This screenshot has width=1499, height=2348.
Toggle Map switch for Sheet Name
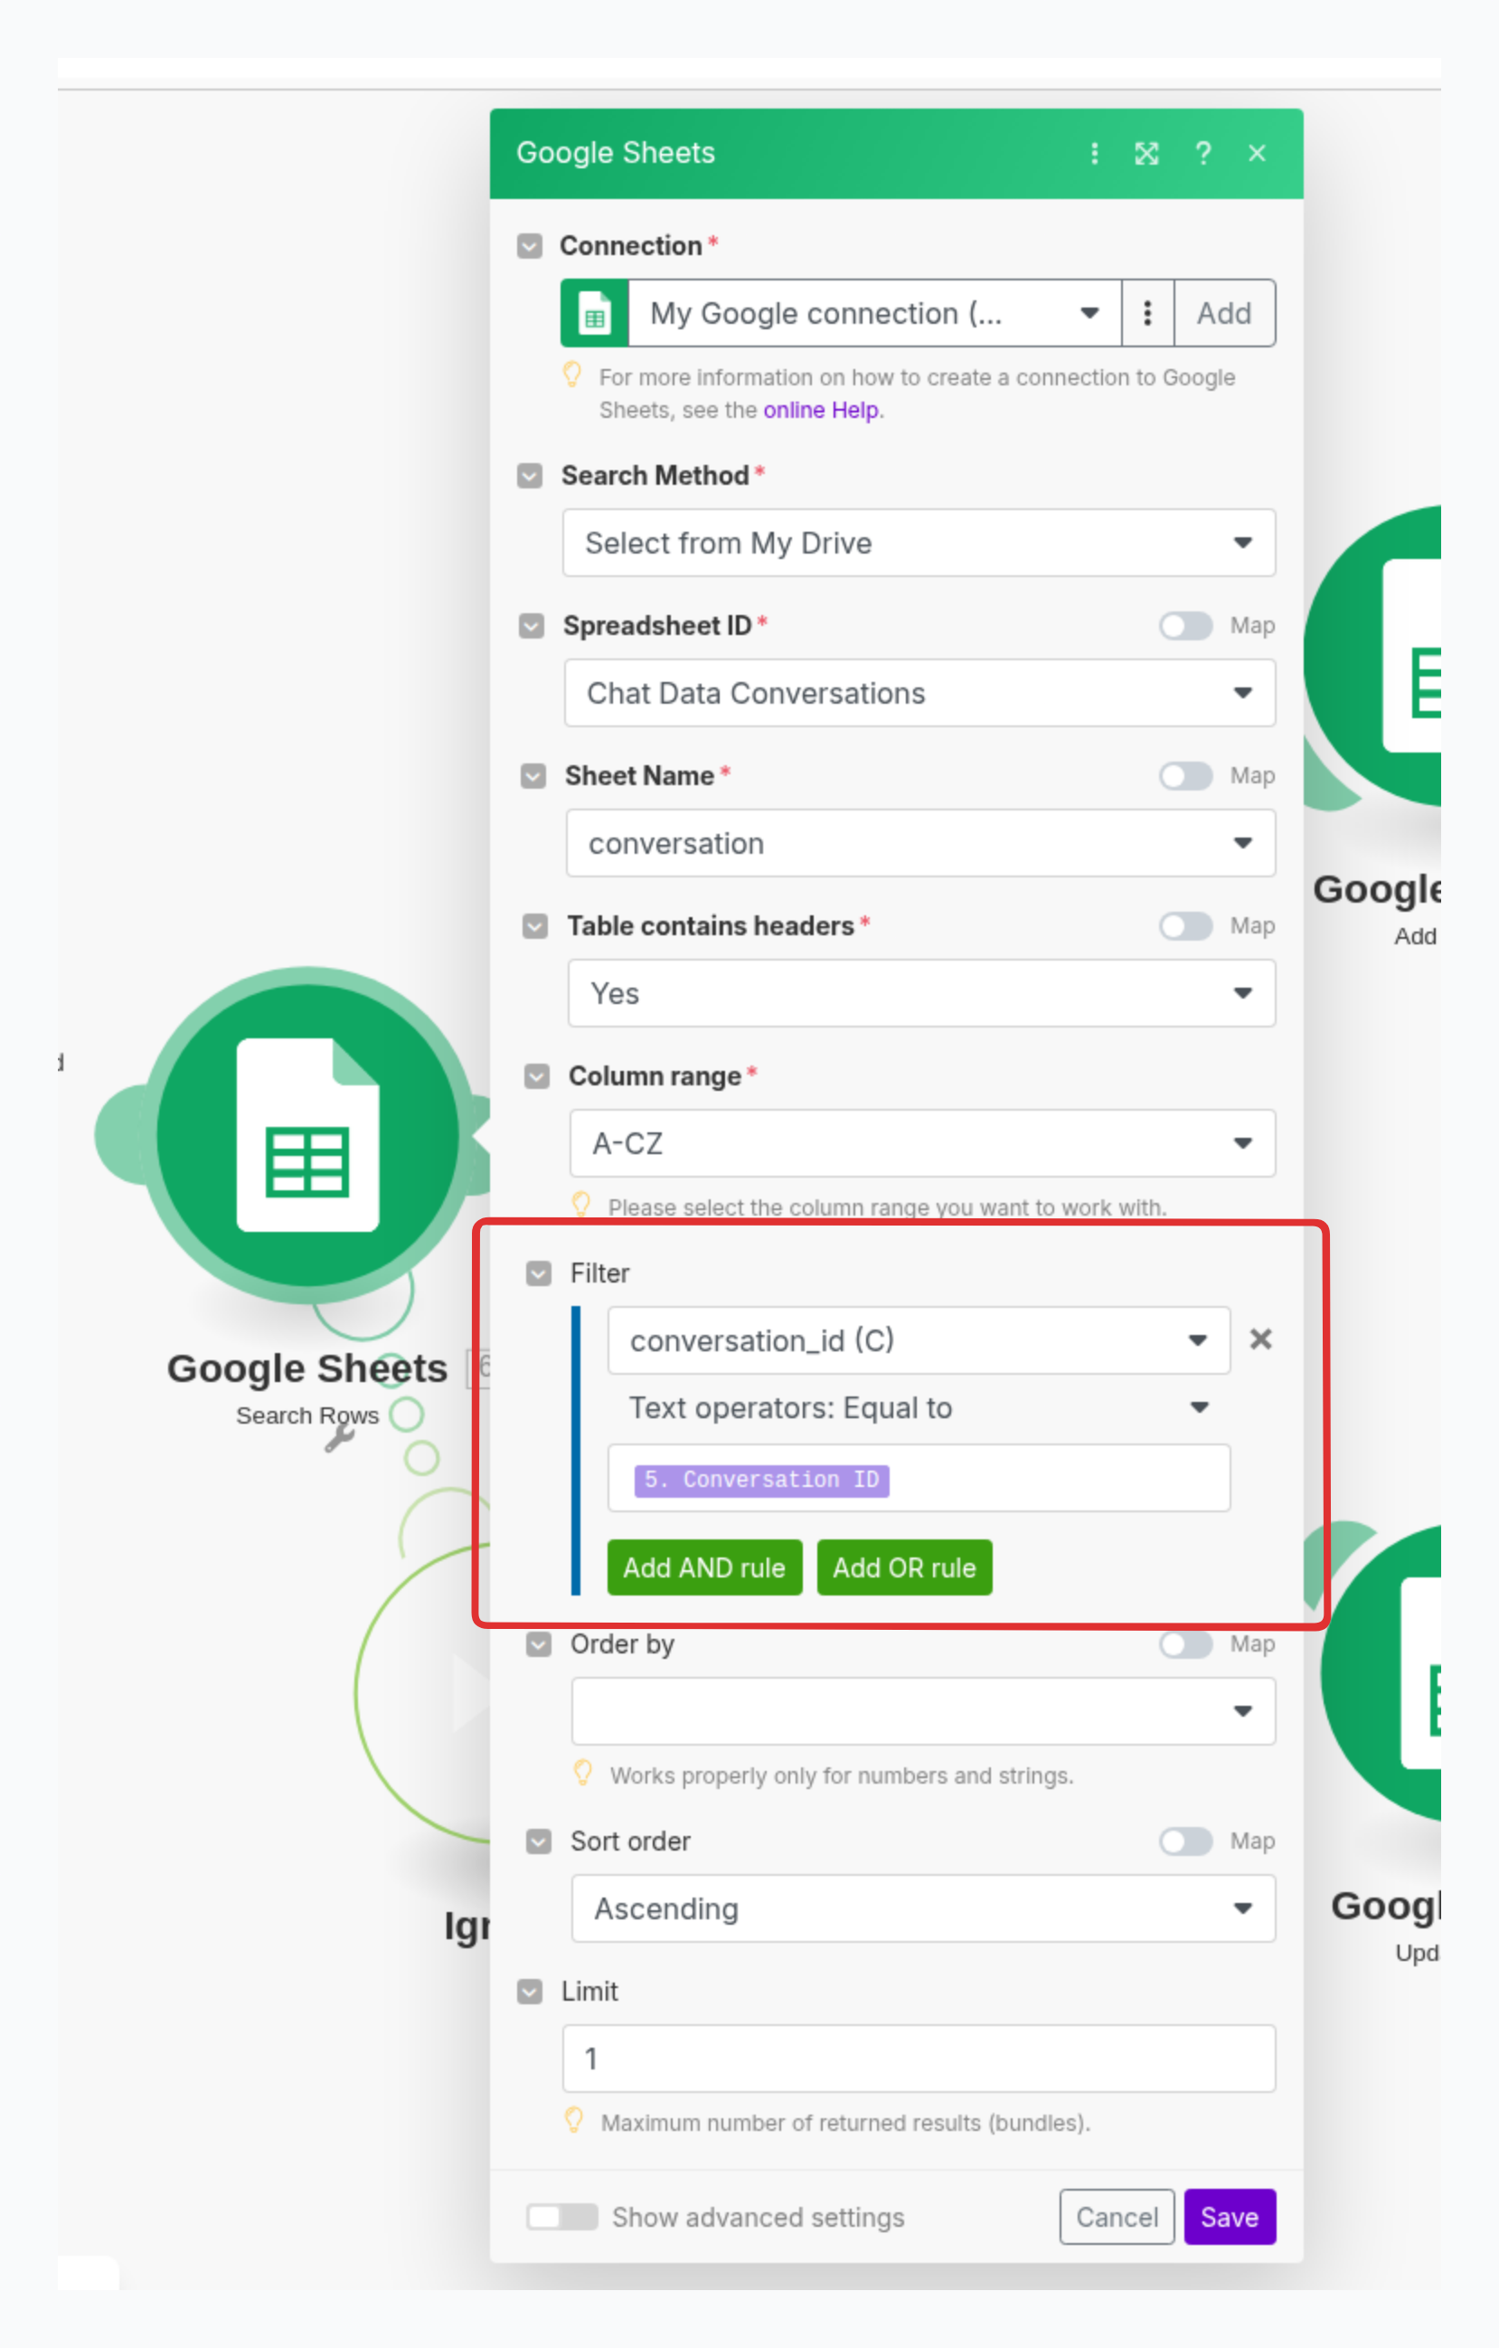point(1186,776)
